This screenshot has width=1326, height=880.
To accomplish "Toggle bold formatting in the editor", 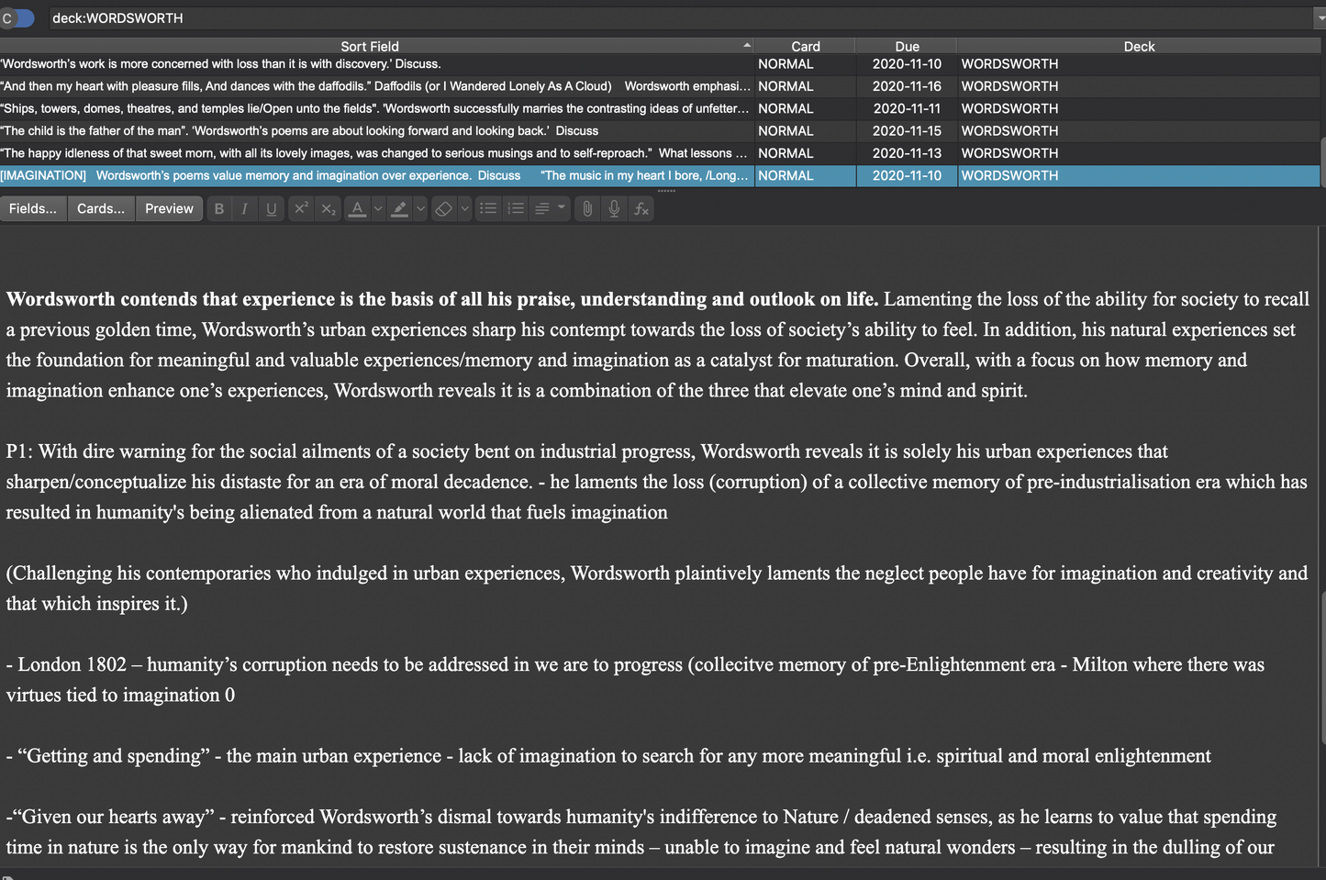I will (x=218, y=209).
